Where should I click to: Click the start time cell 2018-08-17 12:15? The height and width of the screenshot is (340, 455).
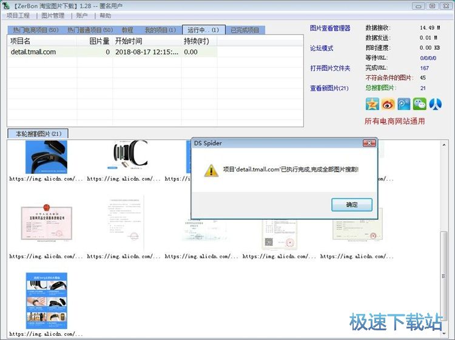click(147, 52)
